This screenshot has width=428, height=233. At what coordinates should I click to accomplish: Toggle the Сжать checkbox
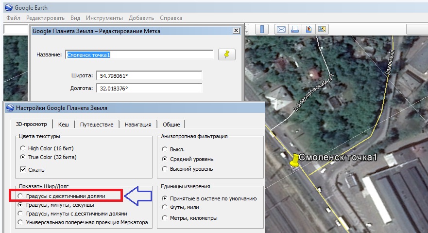[23, 170]
